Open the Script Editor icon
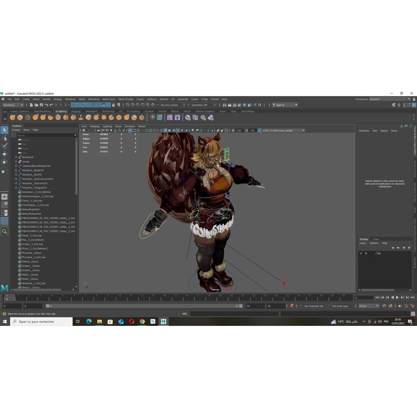Viewport: 417px width, 417px height. point(413,314)
